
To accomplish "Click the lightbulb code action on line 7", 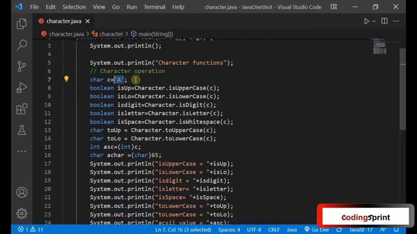I will (x=66, y=79).
